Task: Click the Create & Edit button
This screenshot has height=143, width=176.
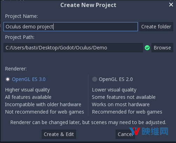Action: click(59, 134)
